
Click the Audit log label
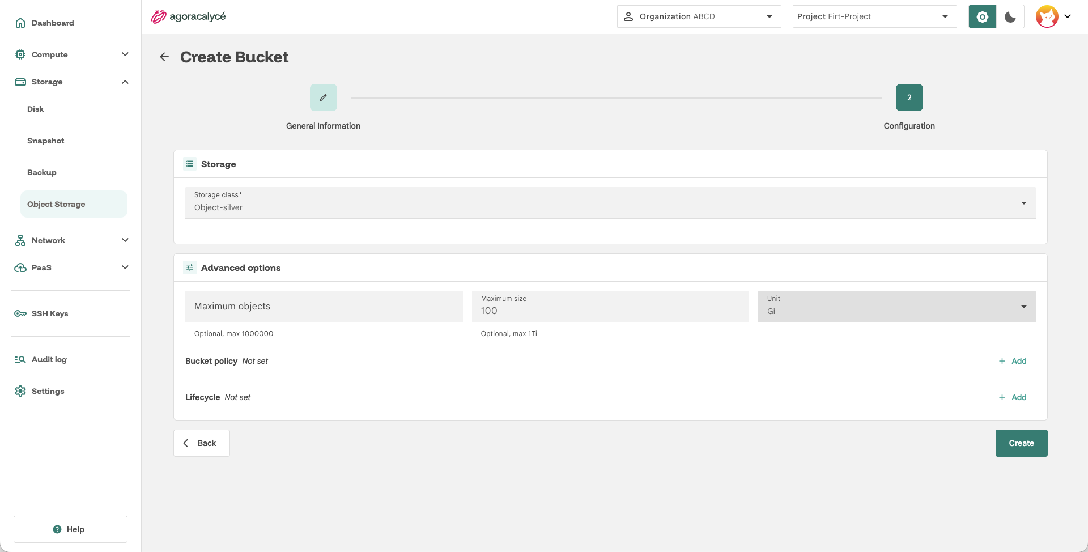(49, 359)
